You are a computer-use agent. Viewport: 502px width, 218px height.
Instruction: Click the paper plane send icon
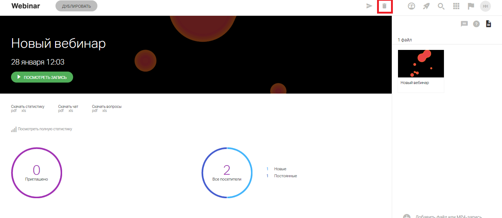pyautogui.click(x=369, y=6)
